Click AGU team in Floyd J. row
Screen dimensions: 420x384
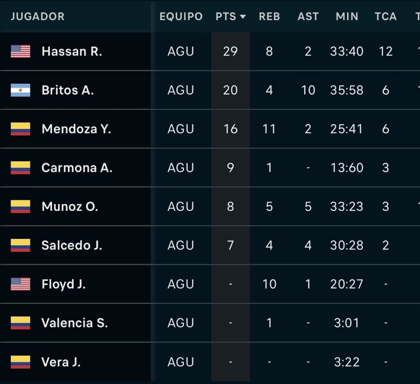(181, 284)
